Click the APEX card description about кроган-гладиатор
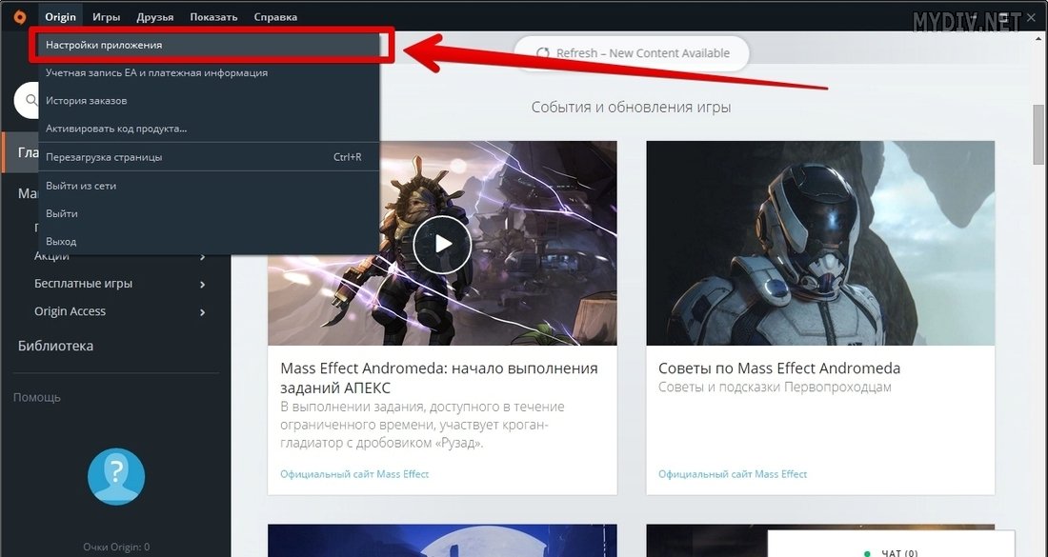The height and width of the screenshot is (557, 1048). (x=423, y=425)
